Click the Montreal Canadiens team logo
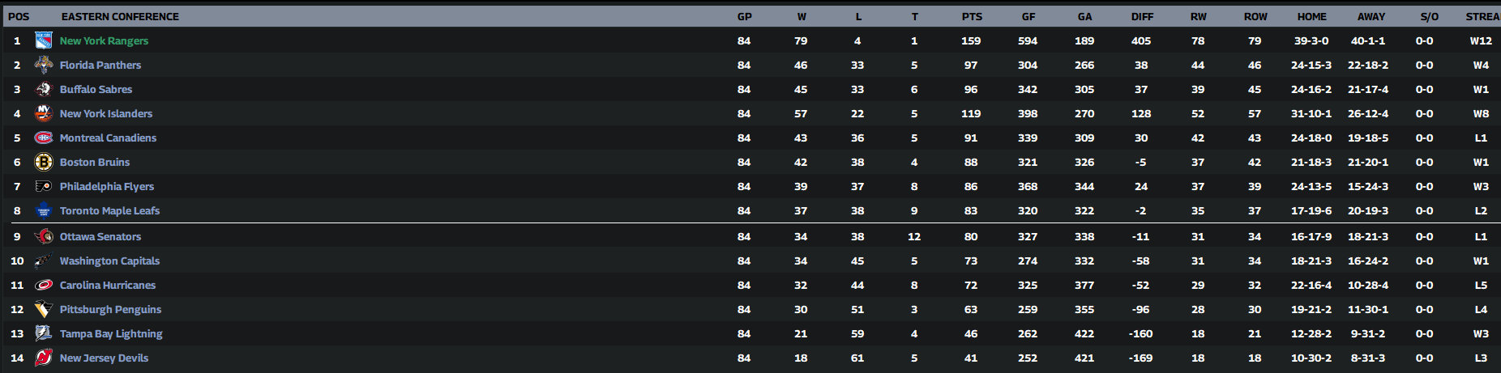The image size is (1501, 373). click(x=44, y=138)
